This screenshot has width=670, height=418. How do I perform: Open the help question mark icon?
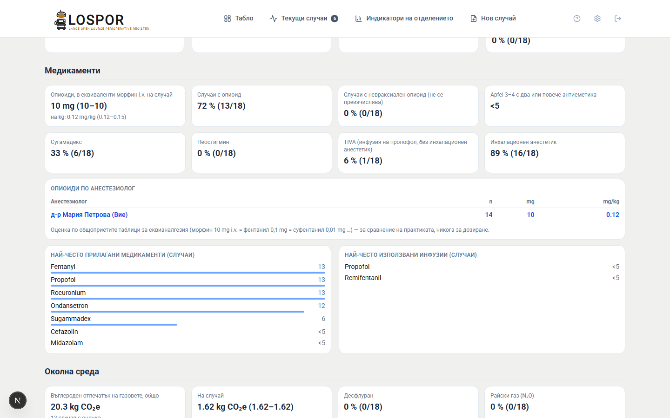577,19
